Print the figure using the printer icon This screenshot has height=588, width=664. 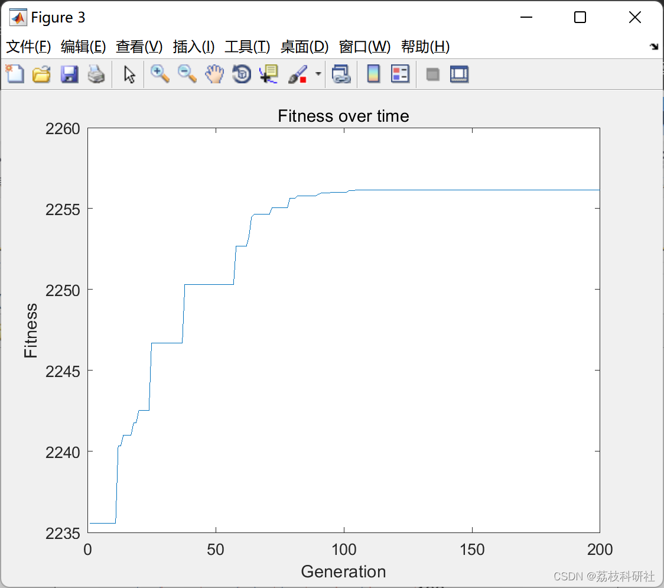click(x=96, y=74)
